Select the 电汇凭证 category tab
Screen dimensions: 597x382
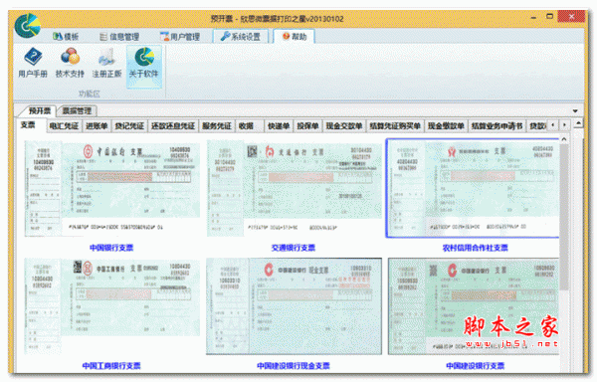point(64,126)
